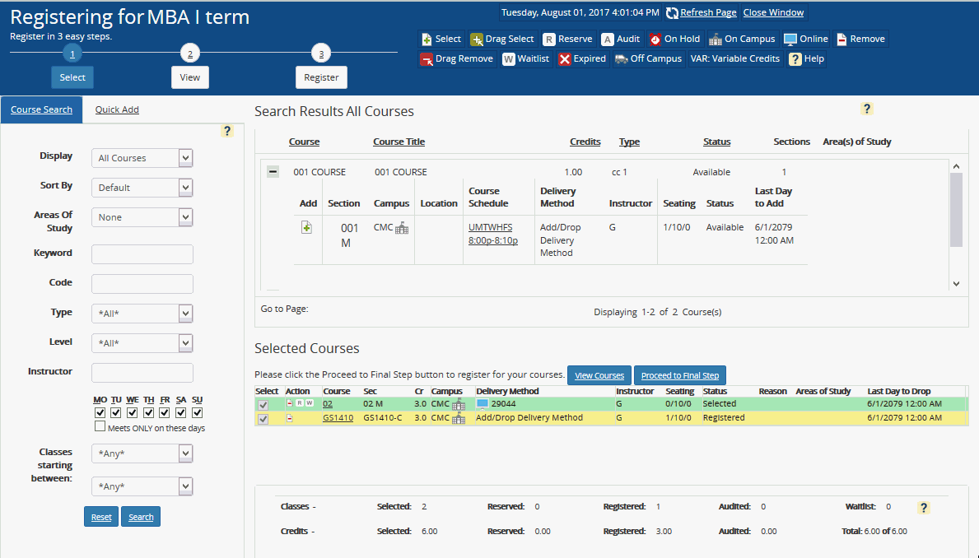This screenshot has width=979, height=558.
Task: Click waitlist W icon for course 02
Action: [x=309, y=403]
